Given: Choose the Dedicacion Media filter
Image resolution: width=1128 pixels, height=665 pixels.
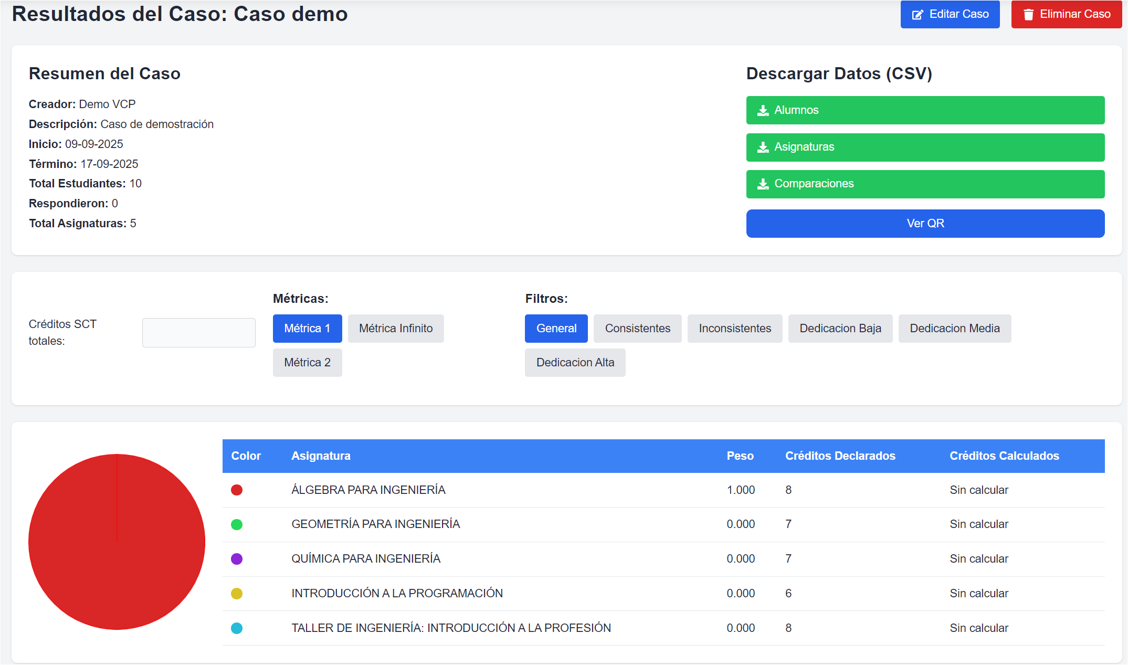Looking at the screenshot, I should [954, 329].
